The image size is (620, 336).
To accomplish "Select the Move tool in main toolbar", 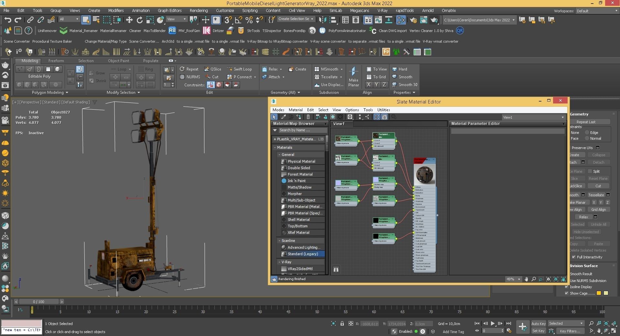I will pyautogui.click(x=129, y=20).
